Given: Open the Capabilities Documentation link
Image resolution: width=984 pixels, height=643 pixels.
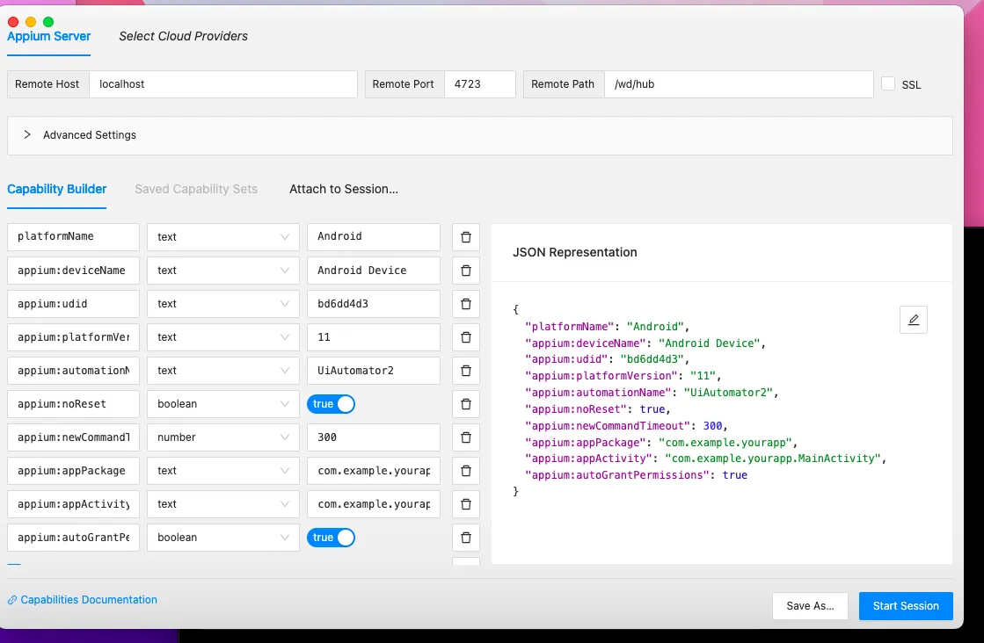Looking at the screenshot, I should (x=82, y=600).
